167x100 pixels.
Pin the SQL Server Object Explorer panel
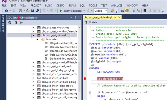point(75,18)
